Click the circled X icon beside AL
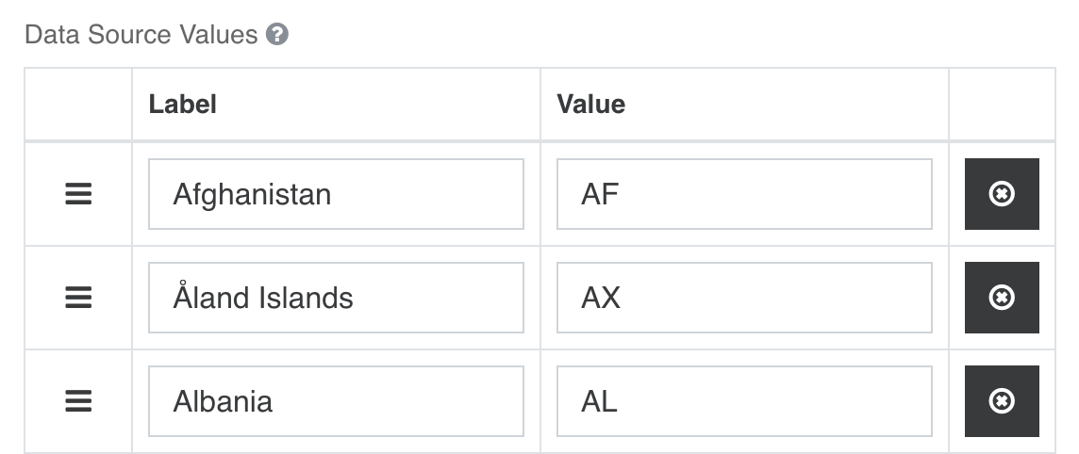 (x=1002, y=401)
